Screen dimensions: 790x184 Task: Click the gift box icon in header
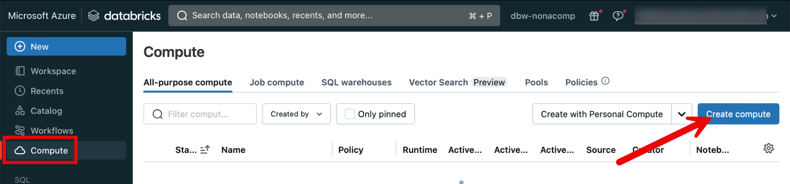click(x=594, y=16)
